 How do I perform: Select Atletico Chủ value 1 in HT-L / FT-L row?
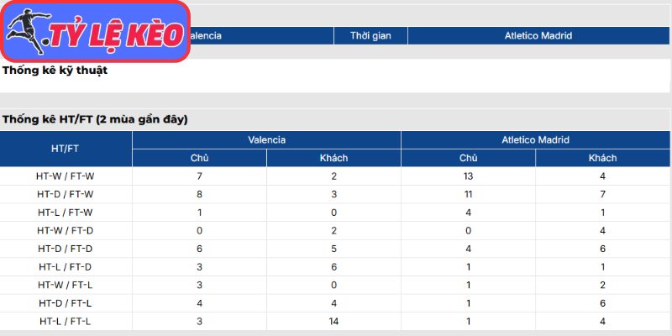coord(468,322)
